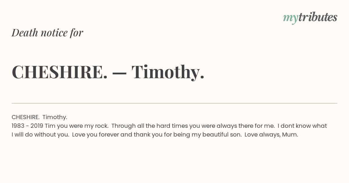Click the mytributes logo
This screenshot has width=349, height=183.
click(310, 18)
